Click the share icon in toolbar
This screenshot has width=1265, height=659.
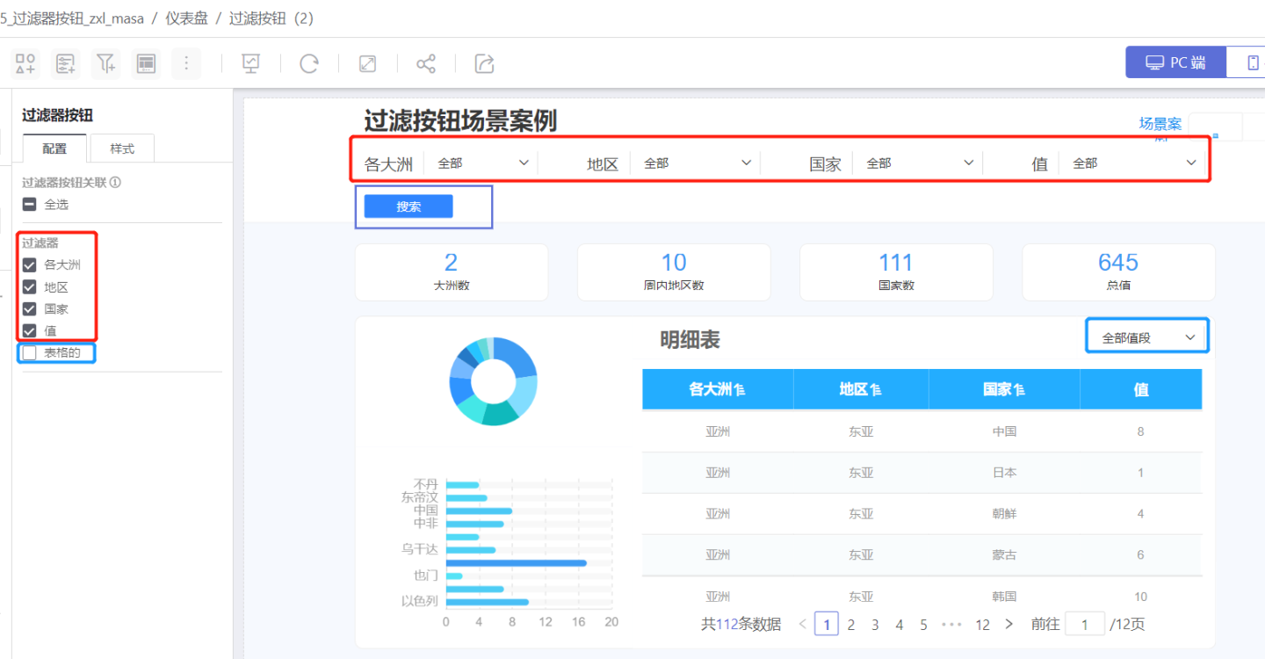coord(426,63)
